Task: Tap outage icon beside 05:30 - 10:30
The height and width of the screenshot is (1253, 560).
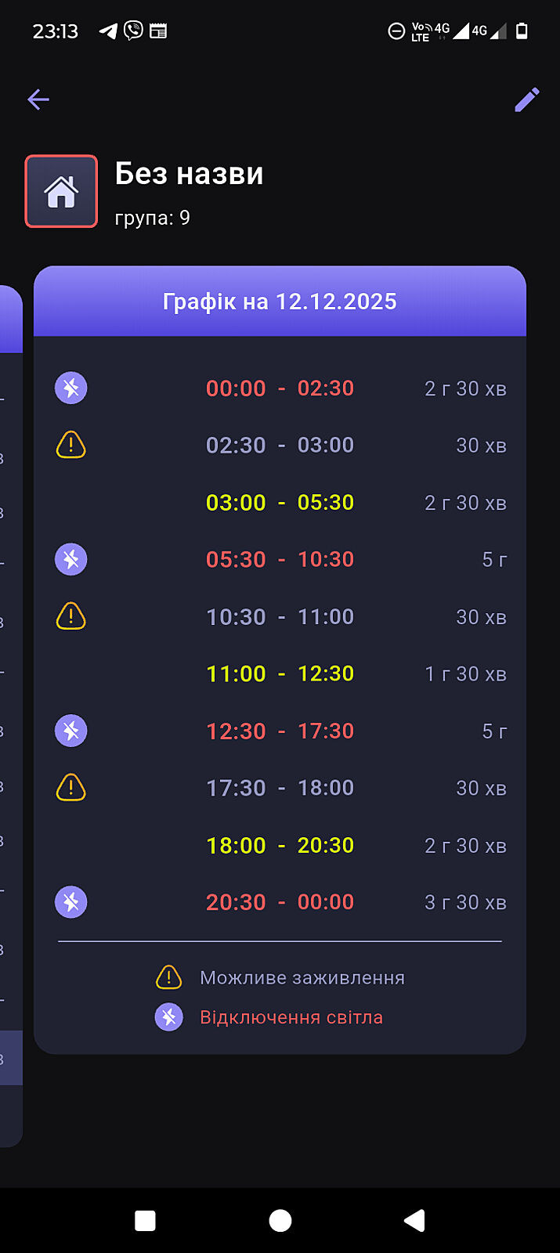Action: pos(70,559)
